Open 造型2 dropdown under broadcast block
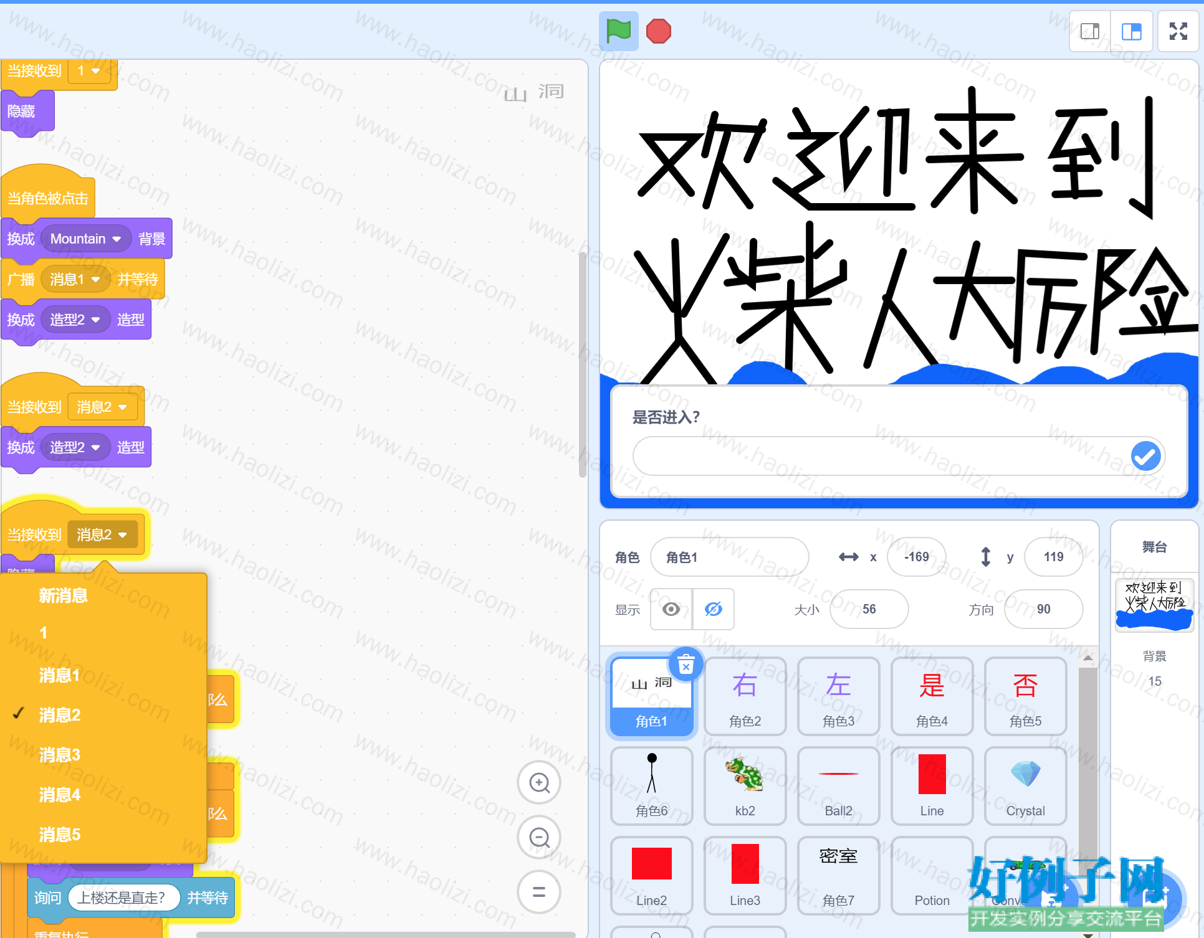Screen dimensions: 1204x938 point(75,320)
